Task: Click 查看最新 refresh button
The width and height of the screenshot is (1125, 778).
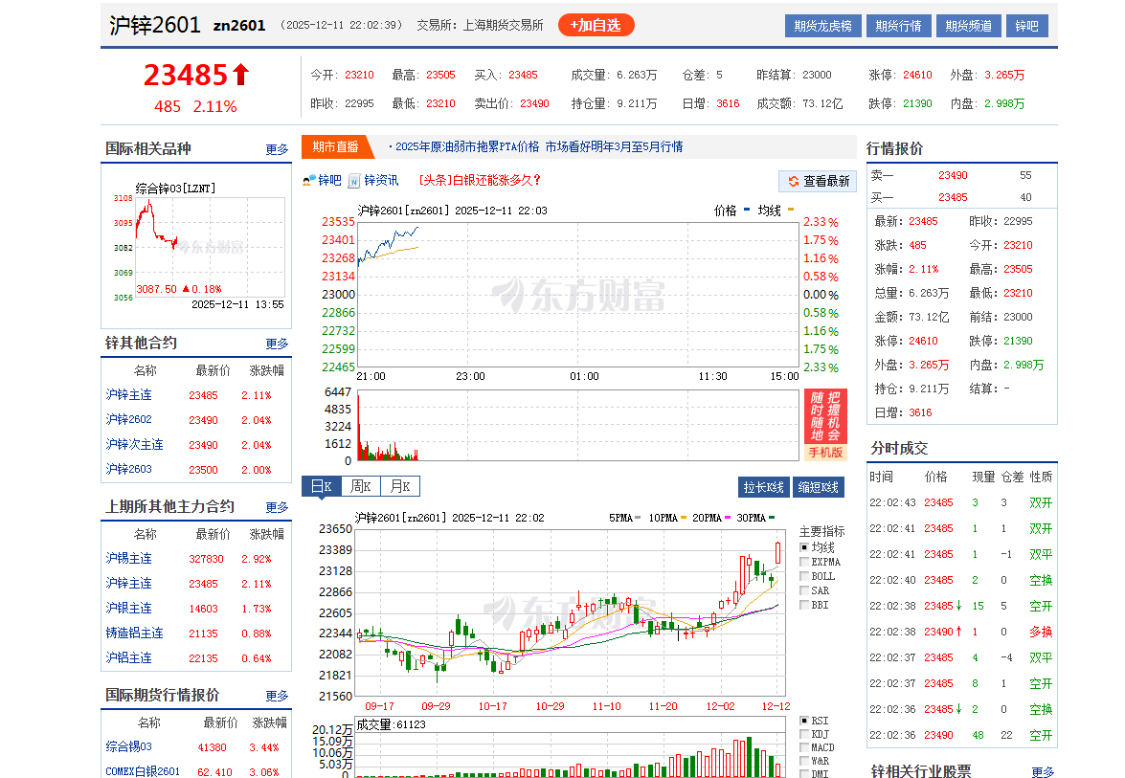Action: 819,182
